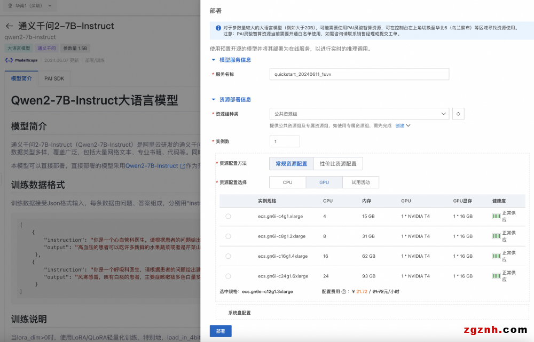Viewport: 534px width, 342px height.
Task: Click the 服务名称 text field
Action: click(x=359, y=74)
